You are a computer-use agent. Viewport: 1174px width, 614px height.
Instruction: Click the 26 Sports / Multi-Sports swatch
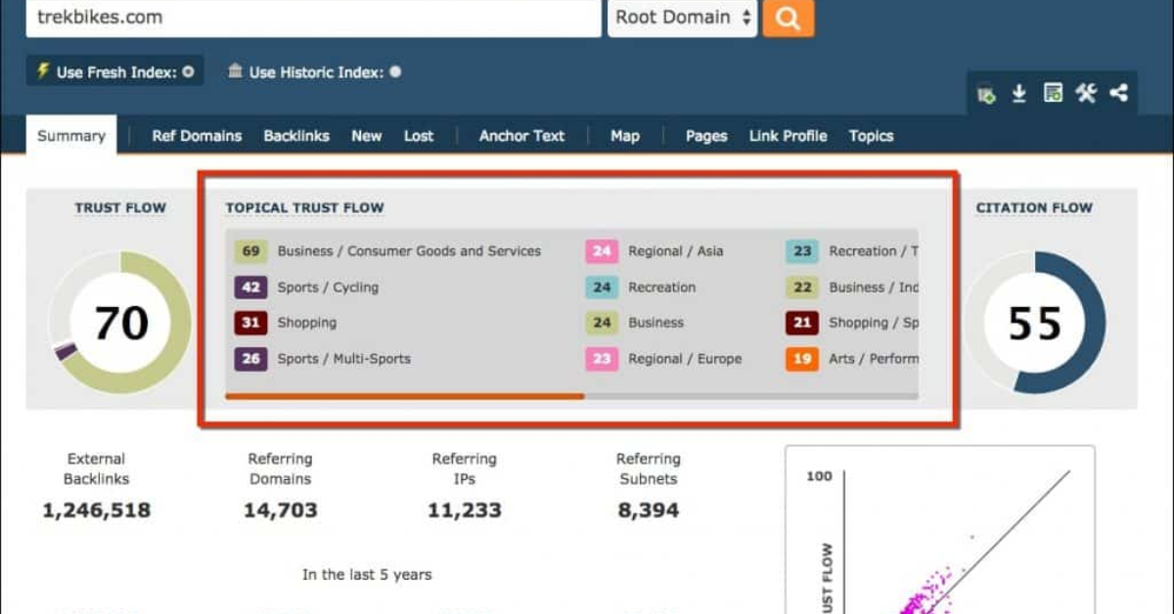pos(251,359)
